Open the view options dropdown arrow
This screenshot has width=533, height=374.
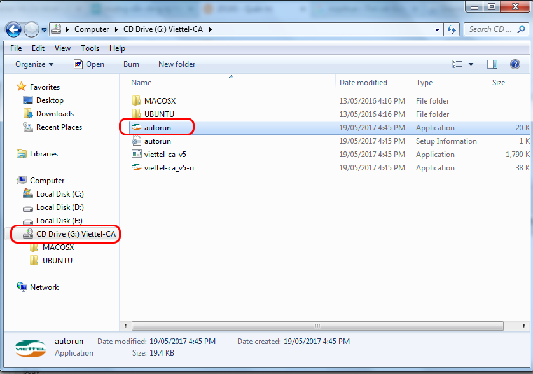coord(471,64)
